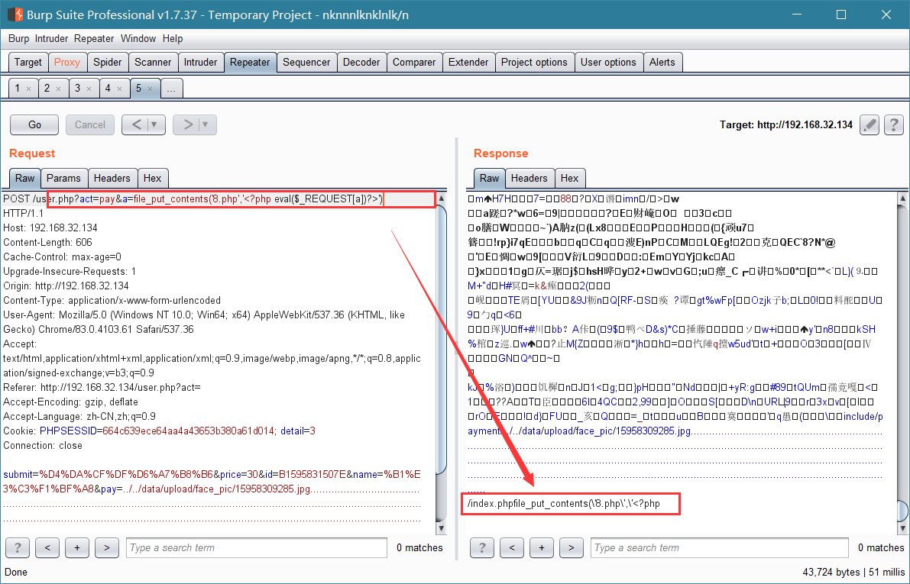The image size is (910, 584).
Task: Go to previous match in response search
Action: (511, 547)
